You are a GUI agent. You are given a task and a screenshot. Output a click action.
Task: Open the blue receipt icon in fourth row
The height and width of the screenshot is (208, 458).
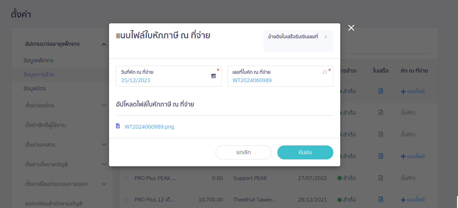click(x=380, y=156)
